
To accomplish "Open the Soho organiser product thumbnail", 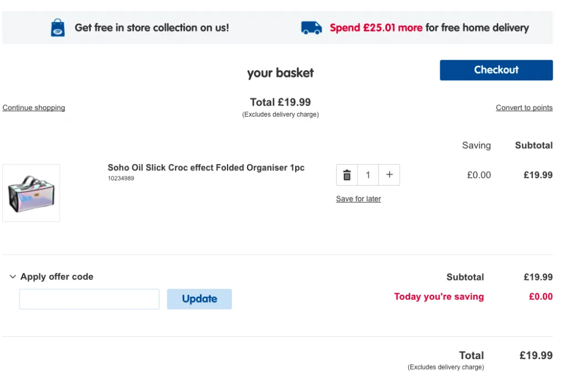I will pos(31,193).
